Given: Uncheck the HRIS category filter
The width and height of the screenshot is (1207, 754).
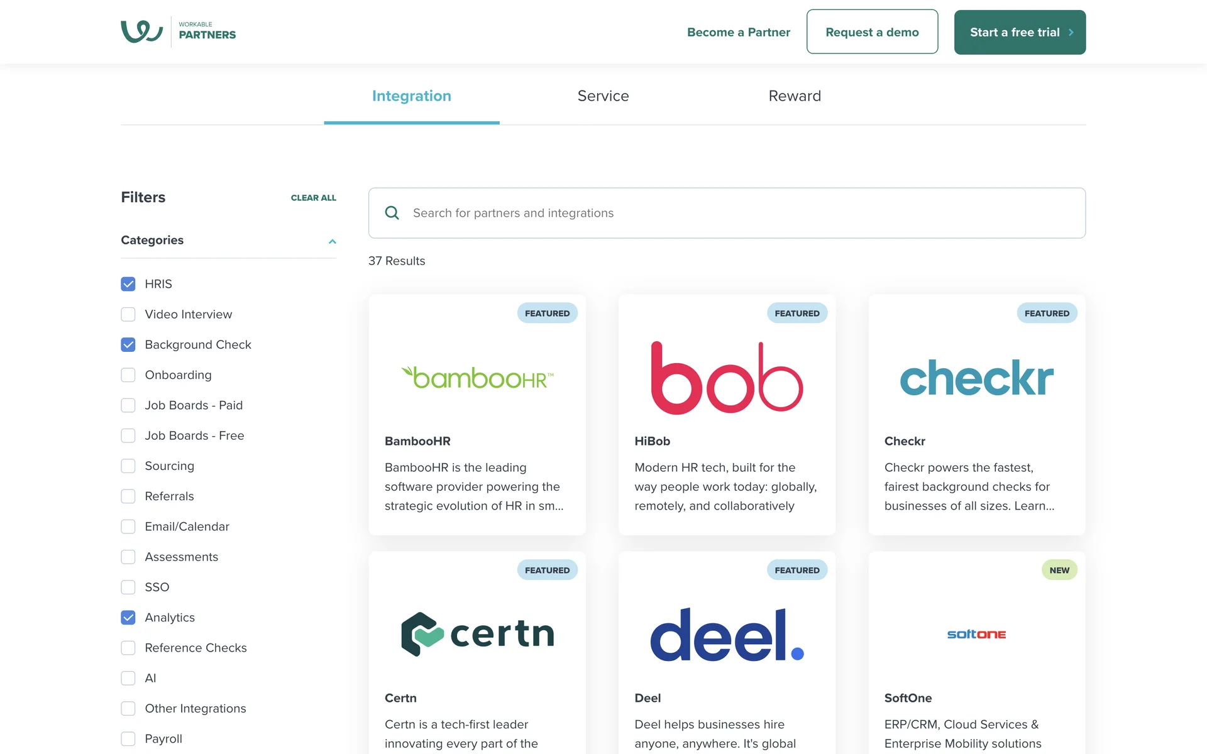Looking at the screenshot, I should [x=128, y=284].
